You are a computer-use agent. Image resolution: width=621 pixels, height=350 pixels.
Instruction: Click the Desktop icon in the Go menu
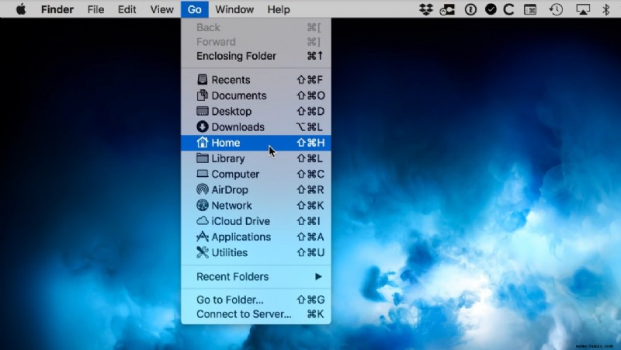pos(202,111)
